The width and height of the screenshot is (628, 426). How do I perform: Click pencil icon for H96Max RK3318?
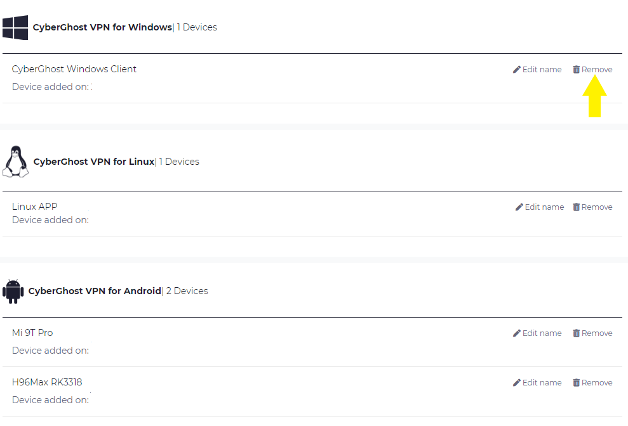pyautogui.click(x=517, y=383)
